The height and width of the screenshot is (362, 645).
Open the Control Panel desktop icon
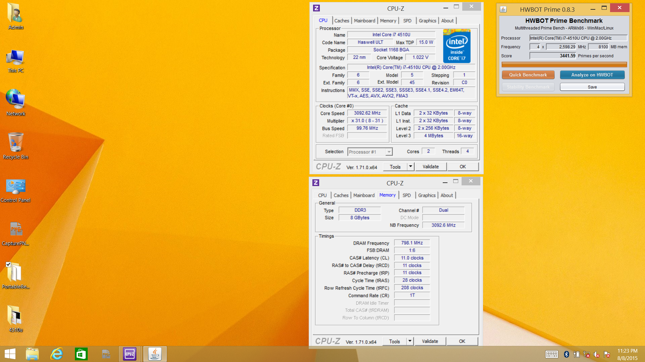(x=15, y=190)
